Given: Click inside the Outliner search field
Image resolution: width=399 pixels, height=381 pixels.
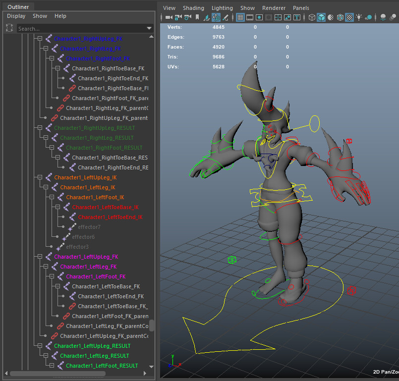Looking at the screenshot, I should pos(84,28).
